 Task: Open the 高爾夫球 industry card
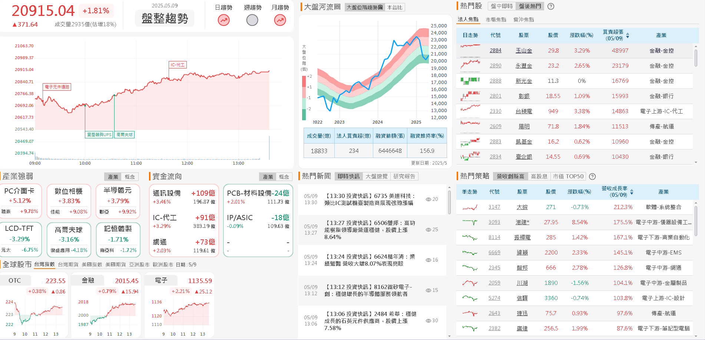69,239
